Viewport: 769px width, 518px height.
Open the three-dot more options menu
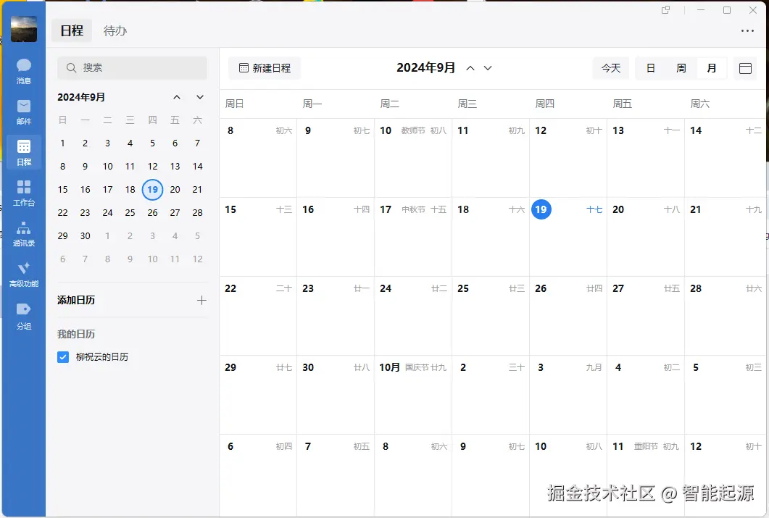click(747, 31)
